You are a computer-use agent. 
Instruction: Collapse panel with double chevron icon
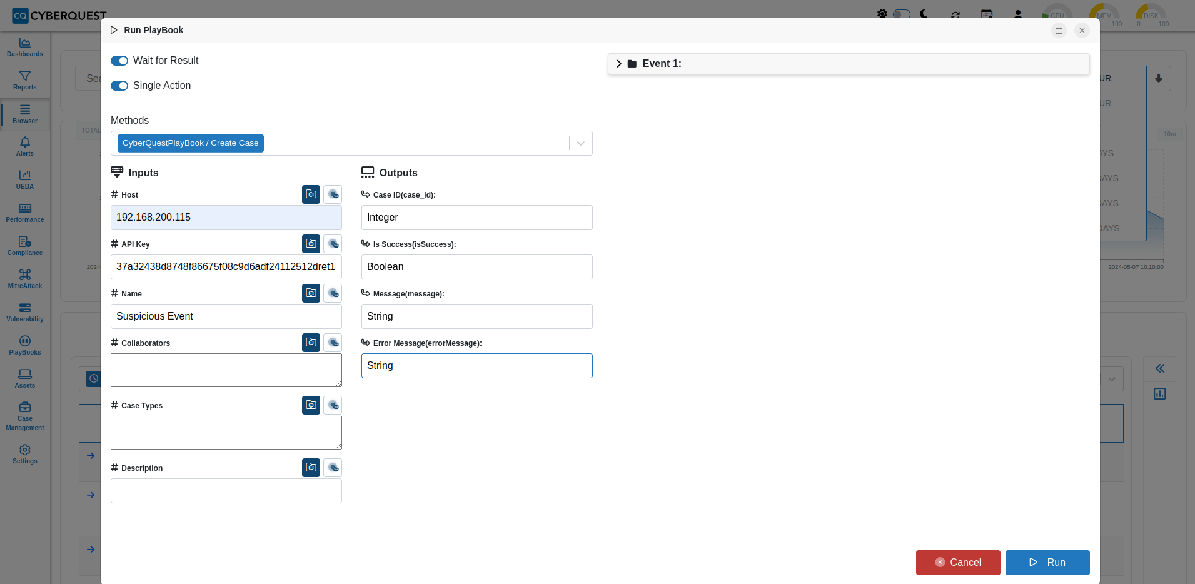coord(1160,368)
